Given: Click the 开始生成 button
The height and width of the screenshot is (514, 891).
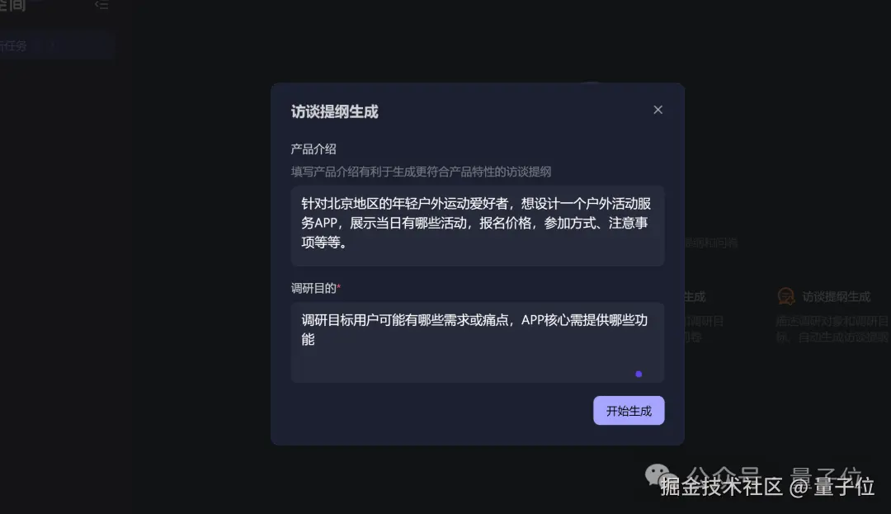Looking at the screenshot, I should coord(629,411).
